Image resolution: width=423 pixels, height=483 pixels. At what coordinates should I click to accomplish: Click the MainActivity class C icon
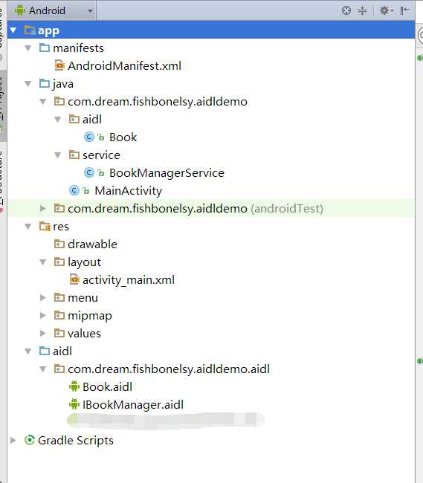point(74,191)
